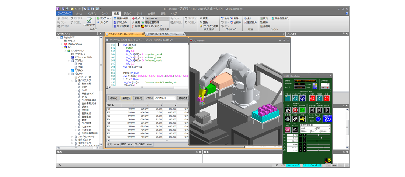Toggle the Driving Speed Normal/Low dial
The image size is (405, 177).
(x=318, y=119)
